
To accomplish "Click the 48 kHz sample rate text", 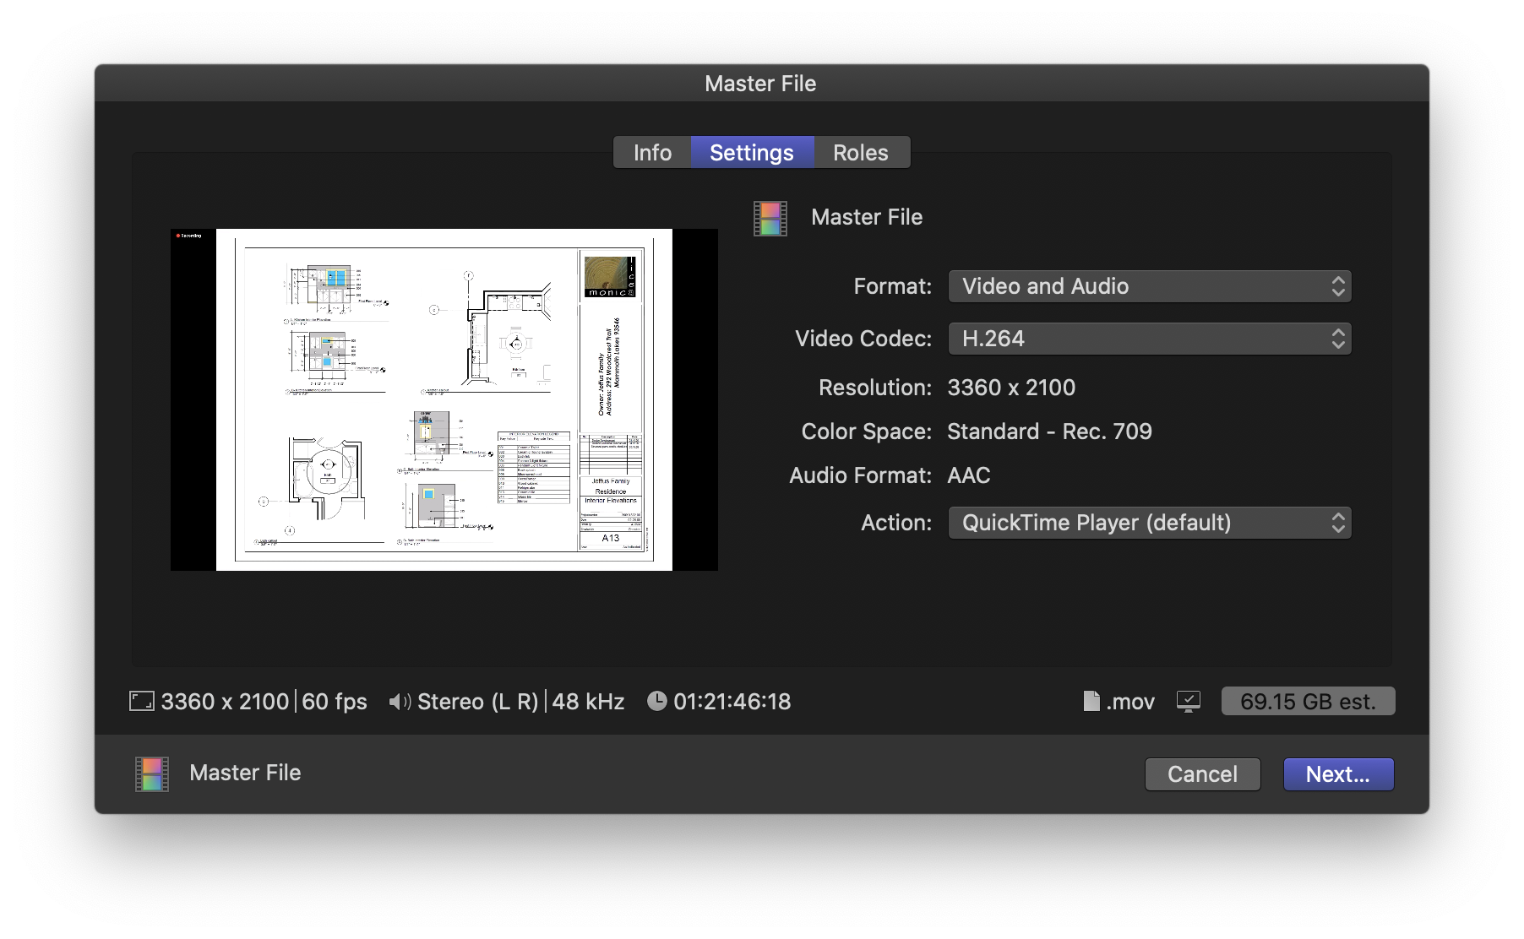I will tap(588, 702).
